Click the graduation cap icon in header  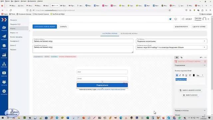(x=176, y=19)
